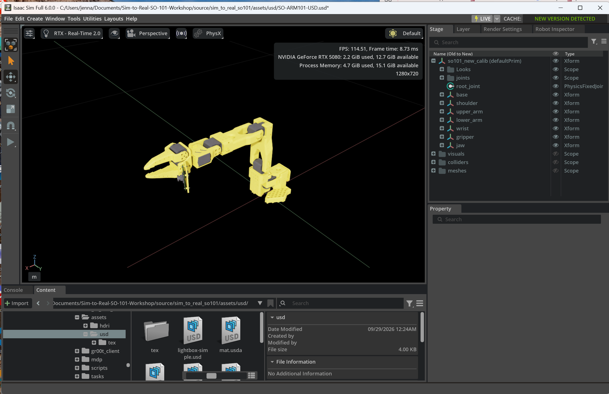
Task: Open the File menu
Action: 8,19
